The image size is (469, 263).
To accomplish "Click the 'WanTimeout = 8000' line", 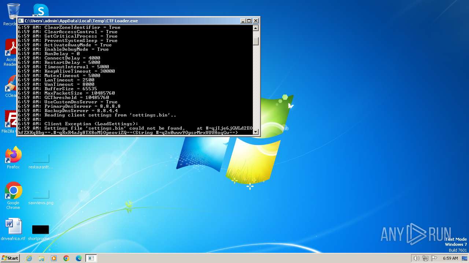I will click(x=56, y=84).
